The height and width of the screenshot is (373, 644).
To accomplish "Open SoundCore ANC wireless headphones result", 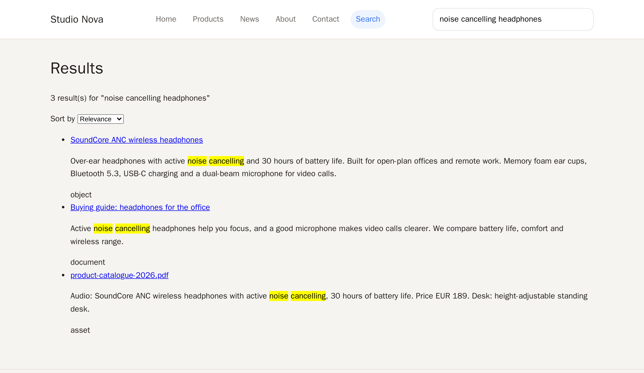I will [137, 140].
